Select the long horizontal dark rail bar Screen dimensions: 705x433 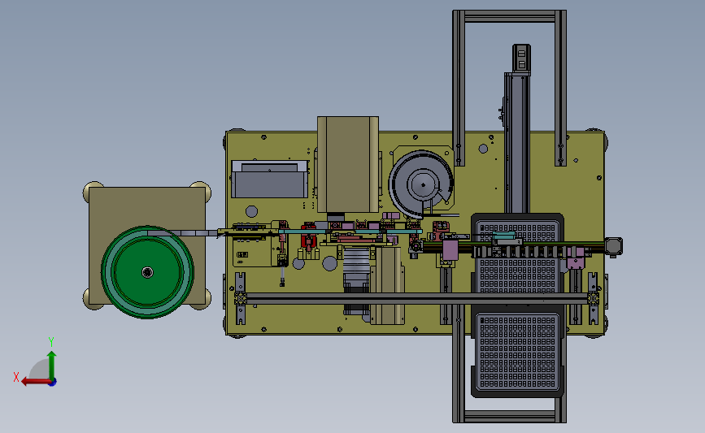tap(417, 298)
